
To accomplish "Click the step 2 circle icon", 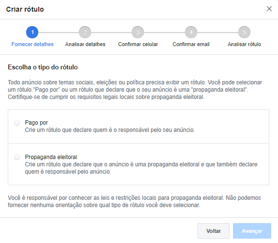I will 85,32.
